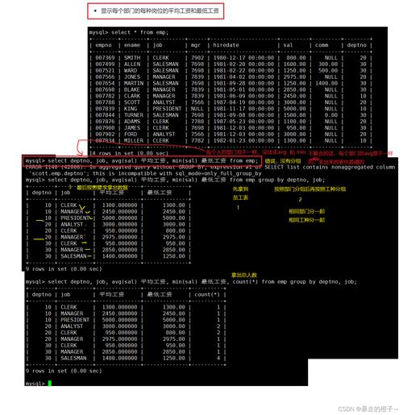Select the name BLAKE in emp table
Image resolution: width=403 pixels, height=415 pixels.
[132, 89]
